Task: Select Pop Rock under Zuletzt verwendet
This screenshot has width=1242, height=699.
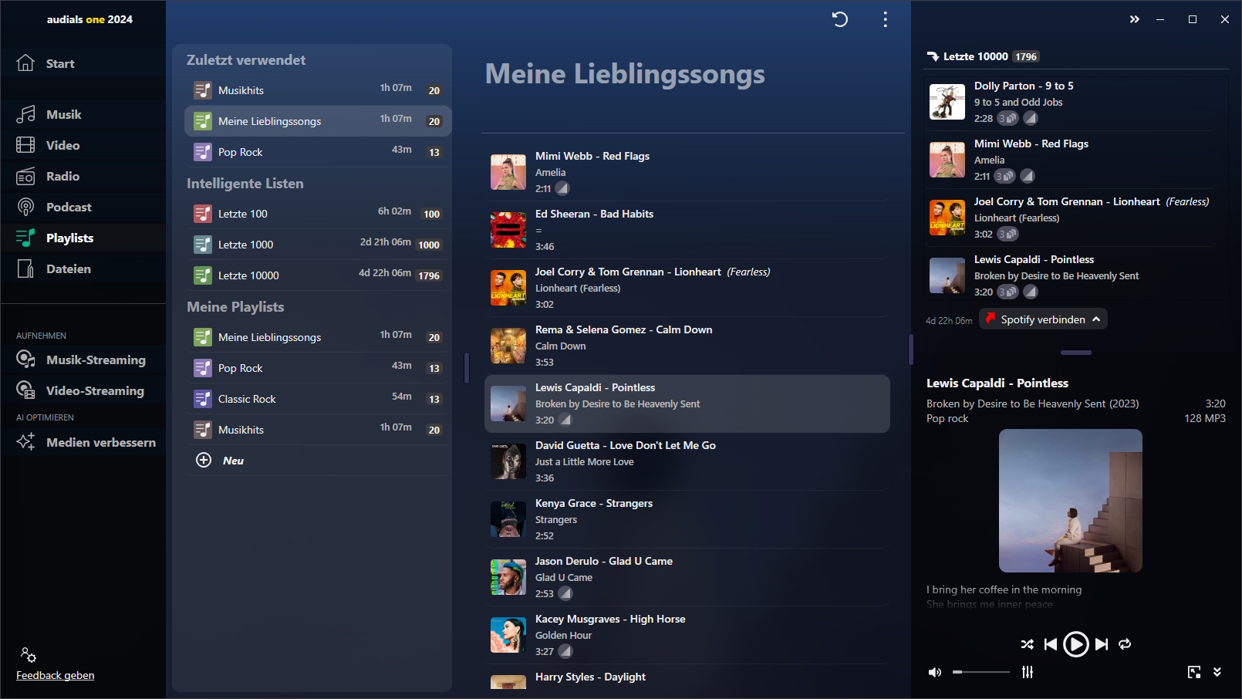Action: pos(317,152)
